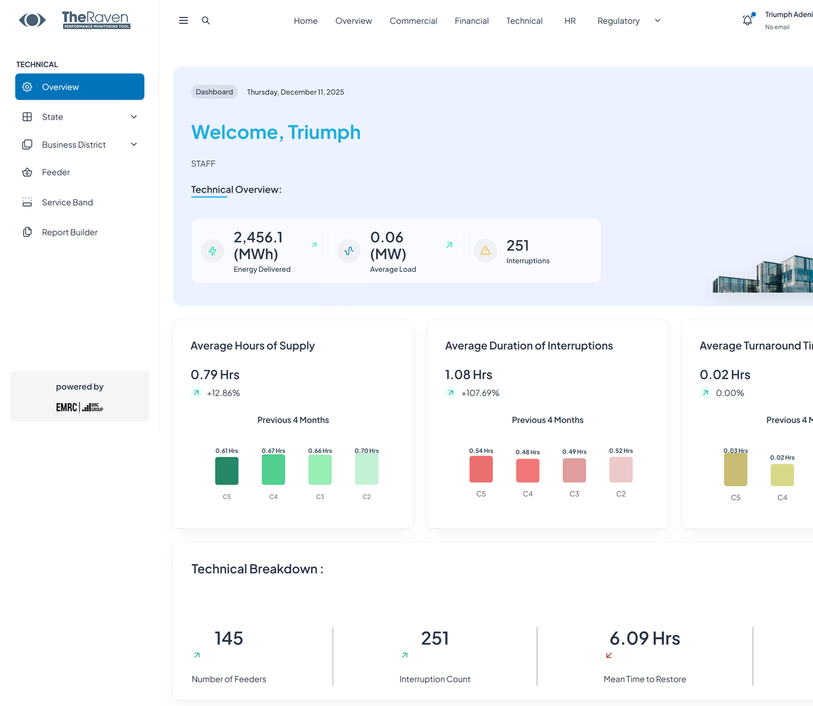Open the State sidebar item

tap(80, 117)
